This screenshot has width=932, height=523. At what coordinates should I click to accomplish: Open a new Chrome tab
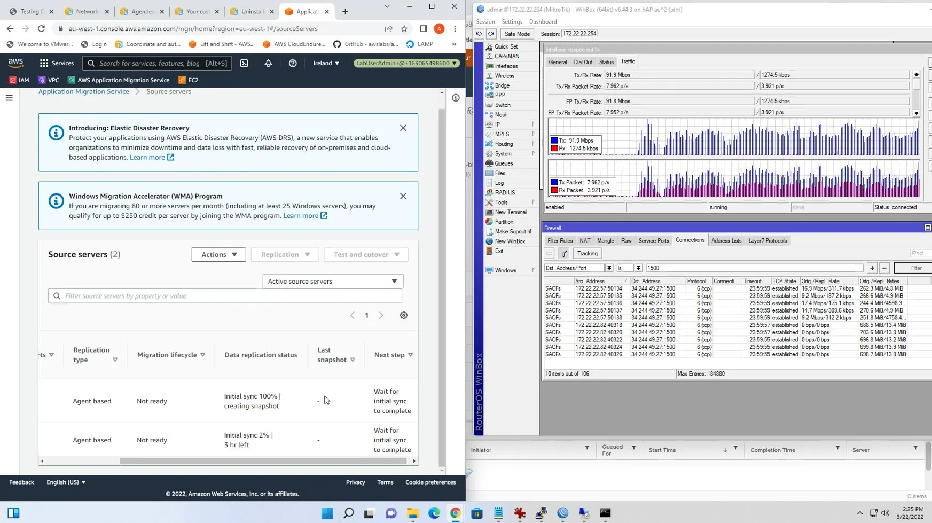[345, 11]
